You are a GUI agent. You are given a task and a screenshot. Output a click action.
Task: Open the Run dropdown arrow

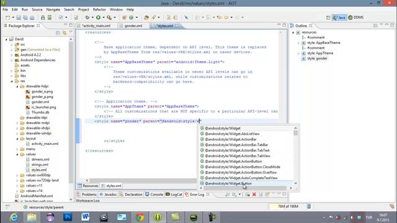point(104,17)
